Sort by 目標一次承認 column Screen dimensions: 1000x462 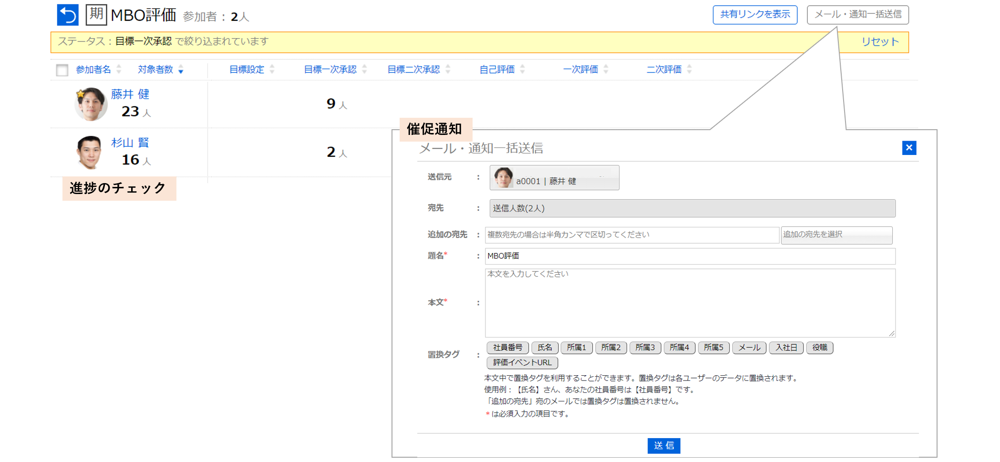(330, 70)
